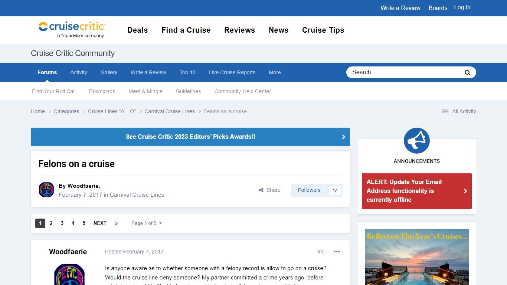Open the Deals menu
Viewport: 507px width, 285px height.
(138, 30)
